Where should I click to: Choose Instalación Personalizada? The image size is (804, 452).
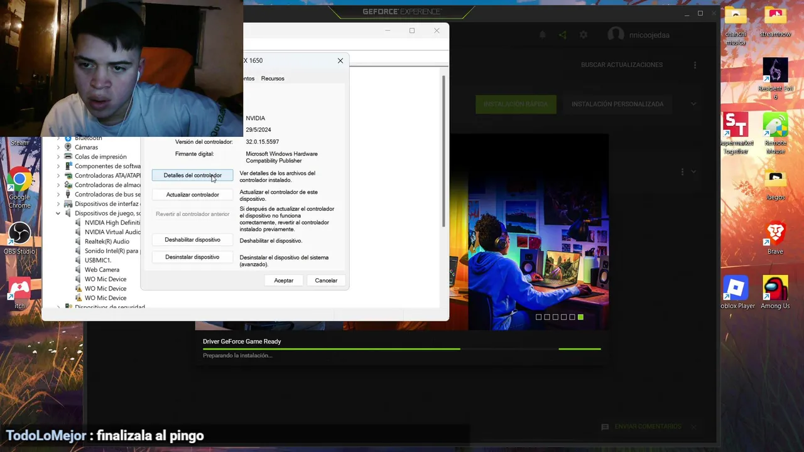617,104
